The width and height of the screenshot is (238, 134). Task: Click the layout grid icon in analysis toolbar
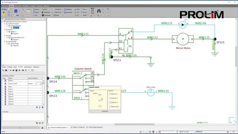[32, 70]
